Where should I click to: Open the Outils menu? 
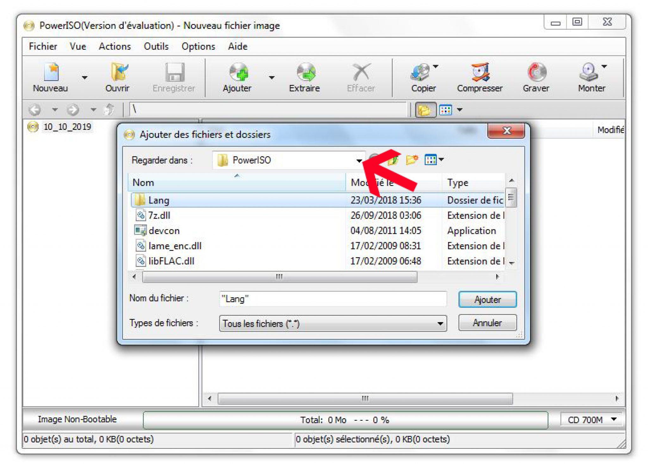coord(156,46)
